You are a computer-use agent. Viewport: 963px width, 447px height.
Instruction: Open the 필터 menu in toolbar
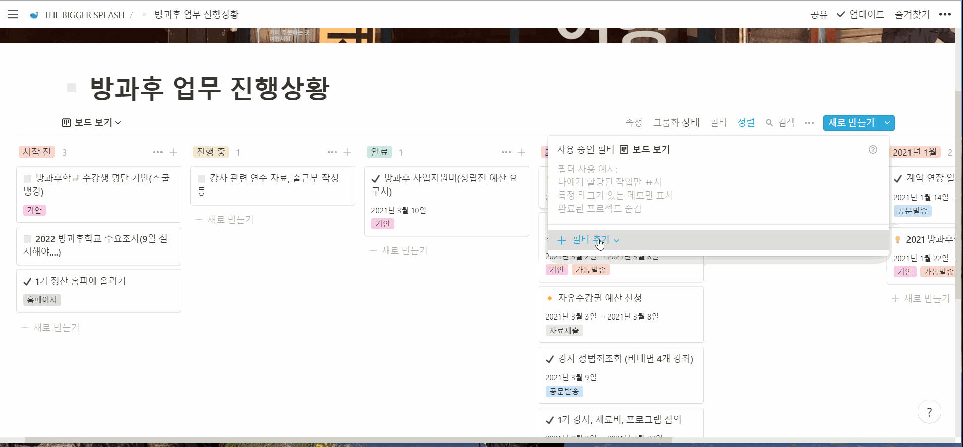tap(718, 123)
